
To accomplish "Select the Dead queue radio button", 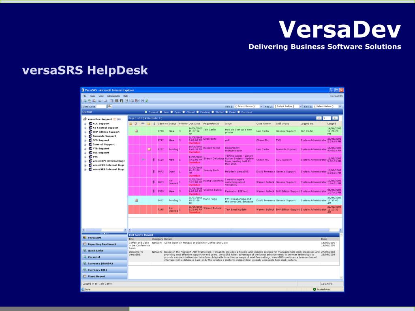I will tap(227, 112).
